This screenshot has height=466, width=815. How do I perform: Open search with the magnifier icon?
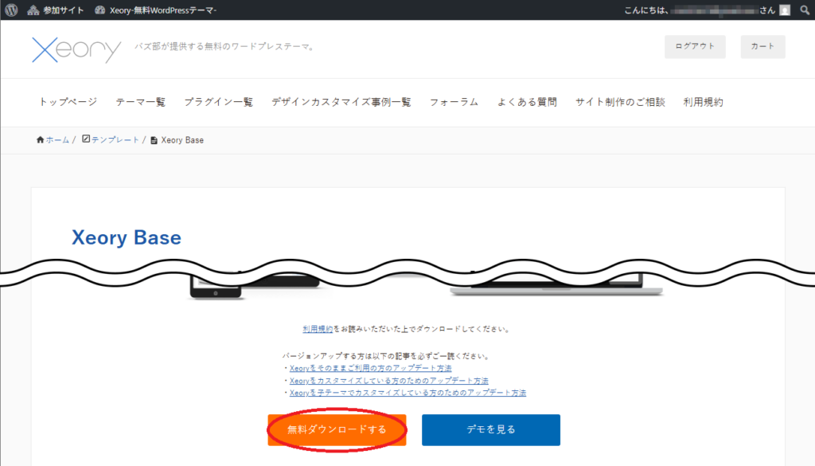coord(803,10)
